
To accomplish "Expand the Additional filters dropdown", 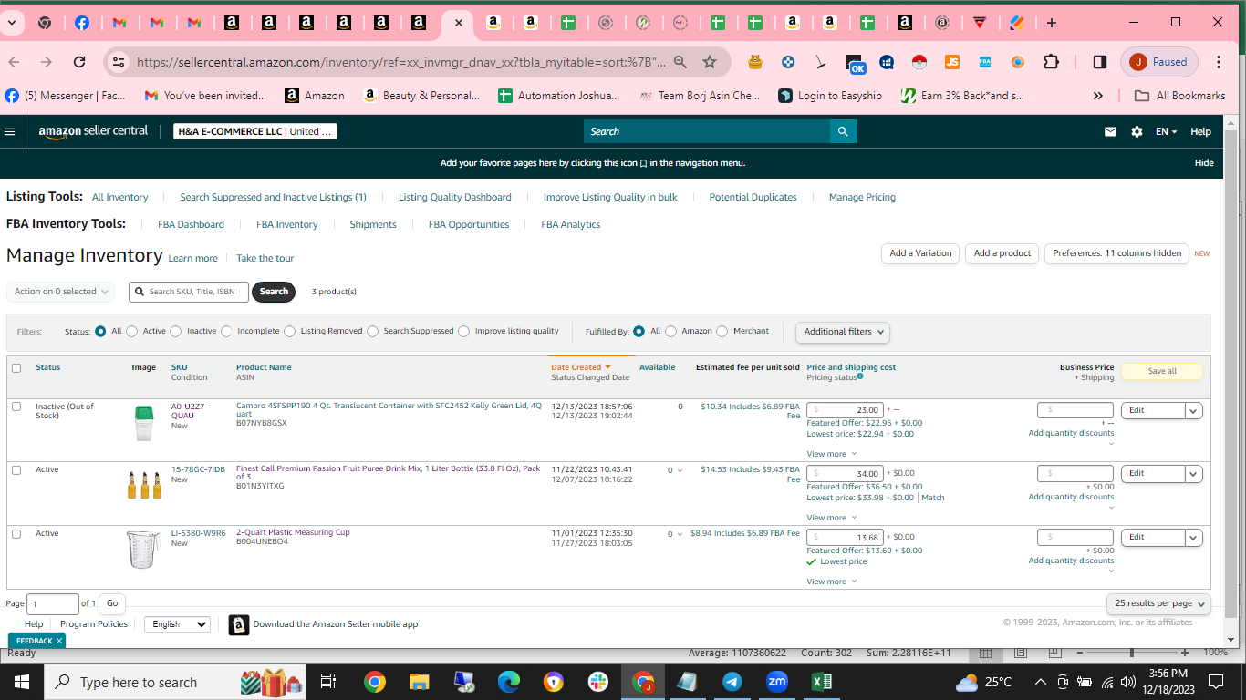I will [x=843, y=332].
